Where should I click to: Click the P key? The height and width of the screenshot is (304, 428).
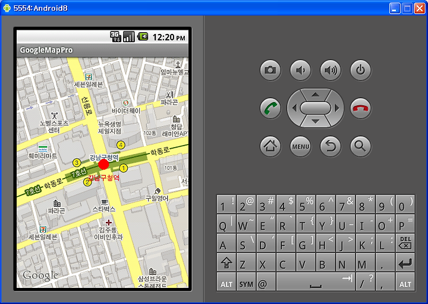(x=405, y=223)
